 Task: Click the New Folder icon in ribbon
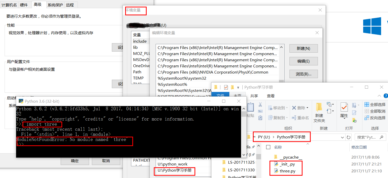click(319, 107)
